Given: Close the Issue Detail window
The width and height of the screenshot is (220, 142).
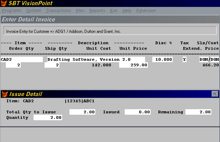Looking at the screenshot, I should point(215,94).
